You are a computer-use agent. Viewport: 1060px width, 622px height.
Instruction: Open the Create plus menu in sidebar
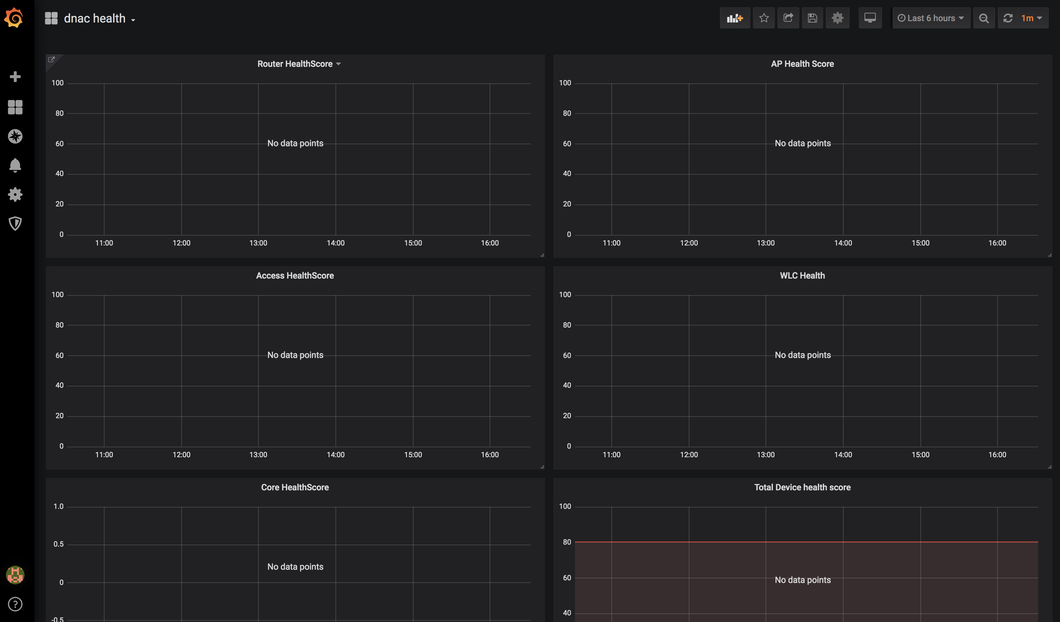click(x=15, y=76)
